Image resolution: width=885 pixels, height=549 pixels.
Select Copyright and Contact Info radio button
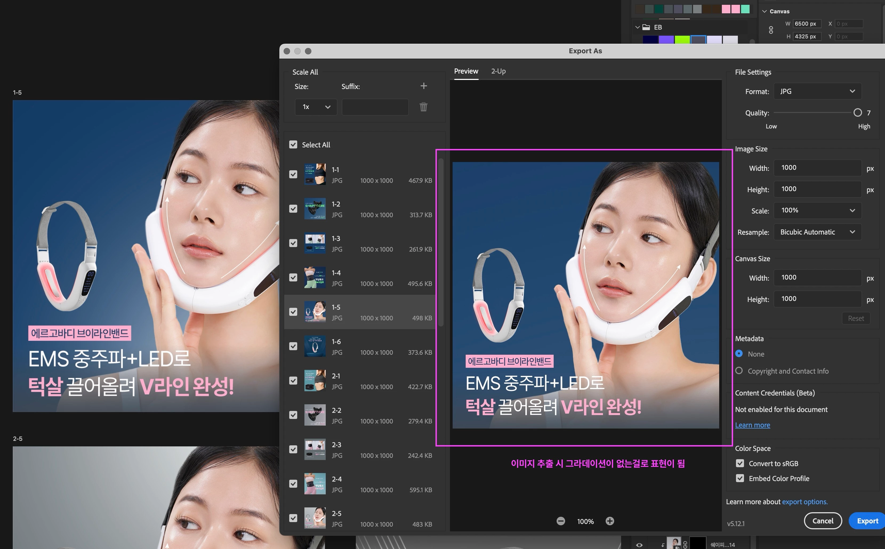click(739, 371)
